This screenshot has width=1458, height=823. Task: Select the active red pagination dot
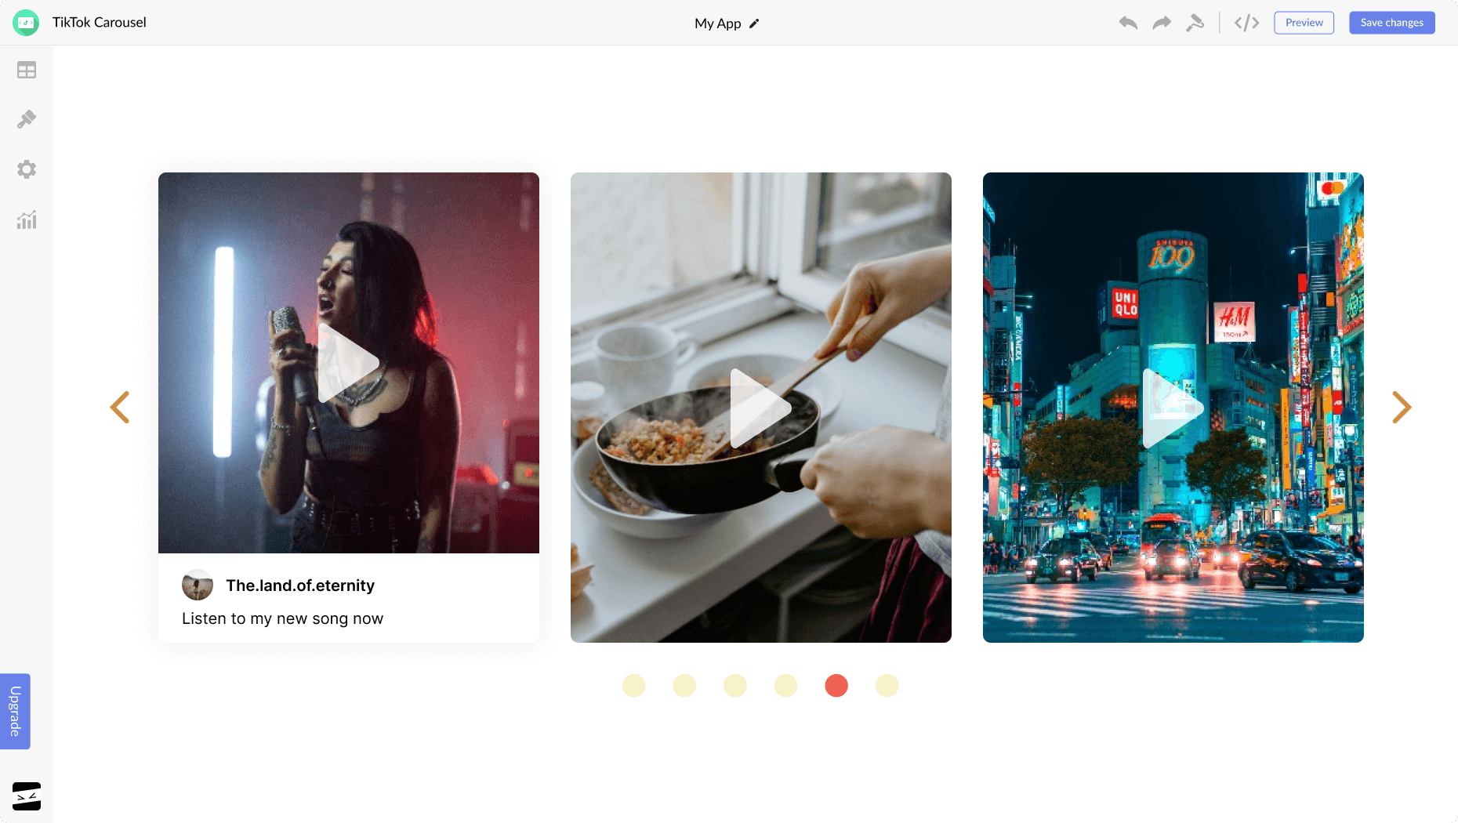836,686
